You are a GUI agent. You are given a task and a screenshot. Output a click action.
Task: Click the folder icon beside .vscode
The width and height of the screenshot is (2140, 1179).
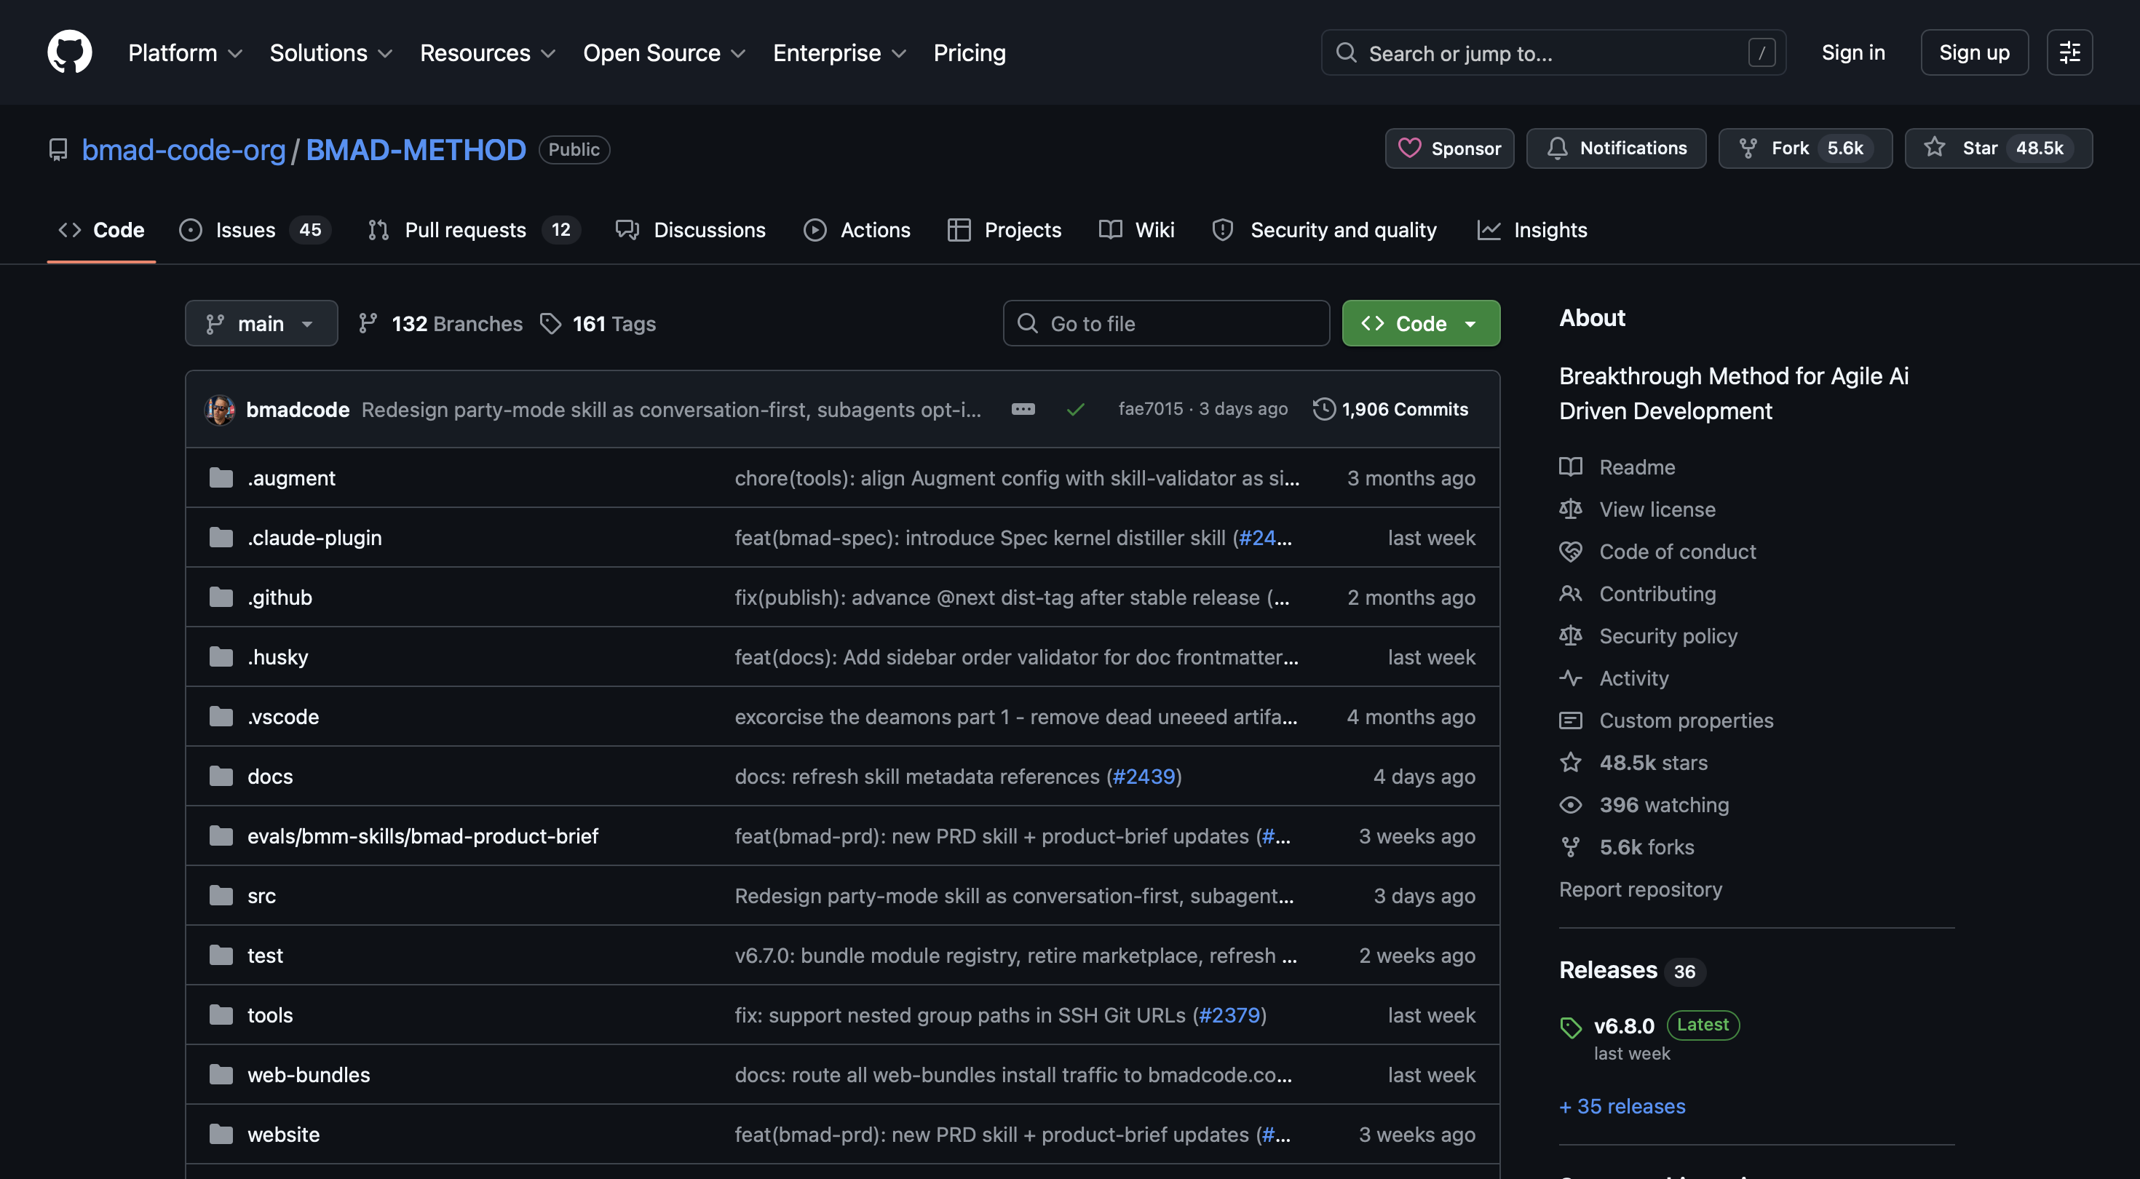click(x=221, y=716)
